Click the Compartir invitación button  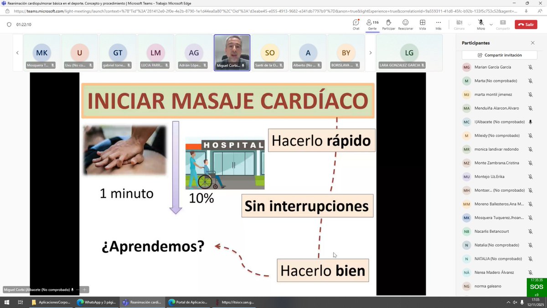(x=499, y=54)
